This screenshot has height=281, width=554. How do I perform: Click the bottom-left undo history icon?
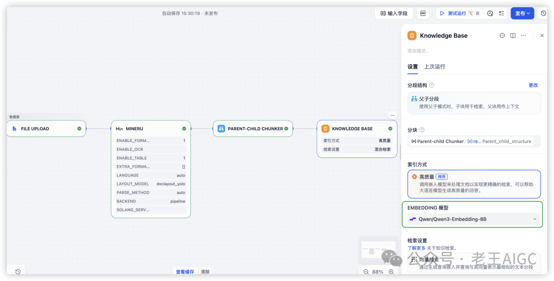(x=17, y=271)
